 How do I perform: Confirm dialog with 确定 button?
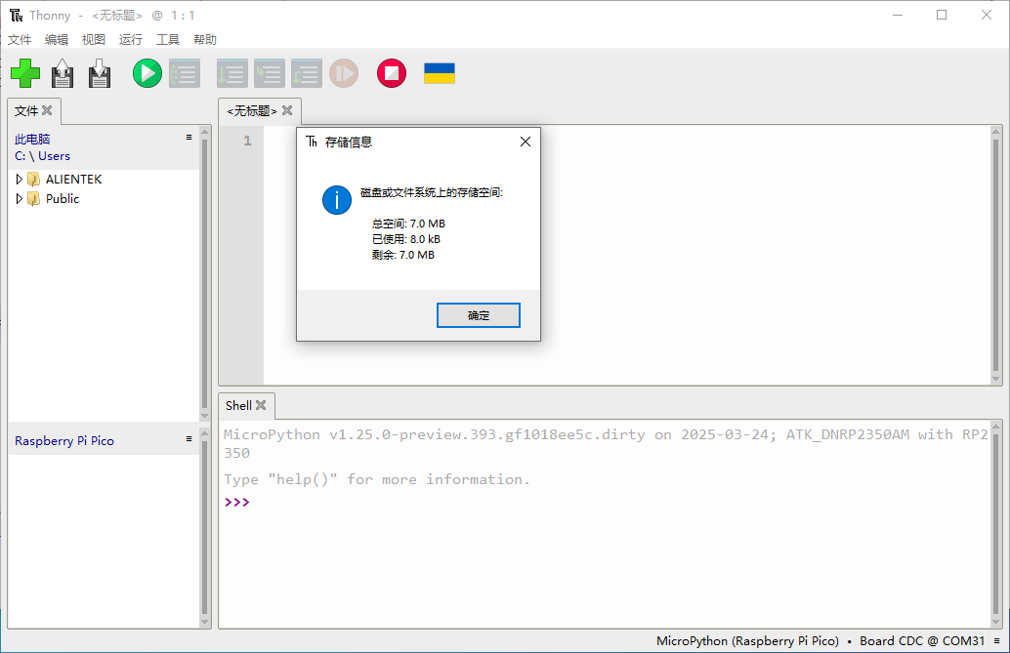pos(479,315)
